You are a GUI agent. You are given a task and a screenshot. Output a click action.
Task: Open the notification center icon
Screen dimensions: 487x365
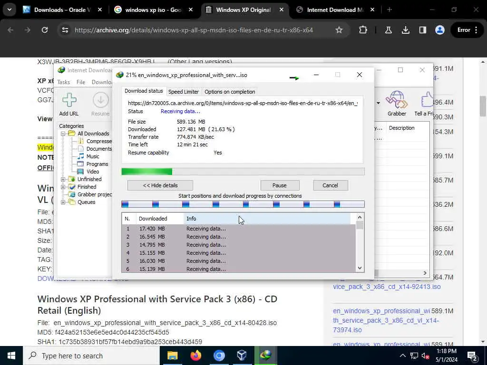click(x=472, y=355)
